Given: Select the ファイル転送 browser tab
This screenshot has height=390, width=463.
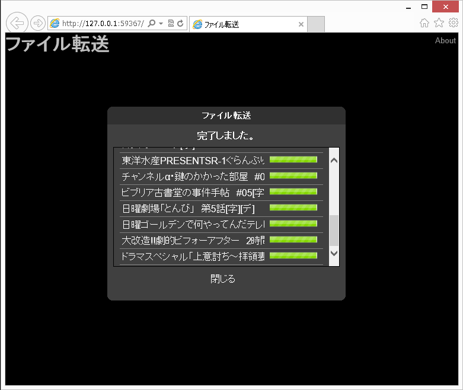Looking at the screenshot, I should pyautogui.click(x=243, y=24).
